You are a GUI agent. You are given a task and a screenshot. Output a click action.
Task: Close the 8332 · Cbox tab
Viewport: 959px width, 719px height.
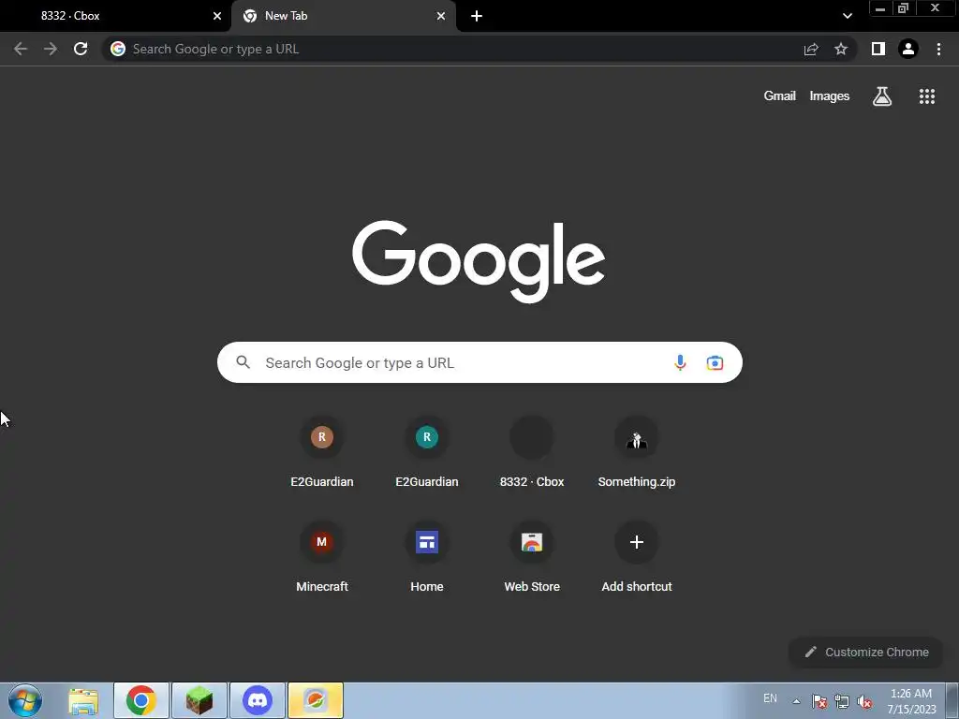tap(217, 16)
